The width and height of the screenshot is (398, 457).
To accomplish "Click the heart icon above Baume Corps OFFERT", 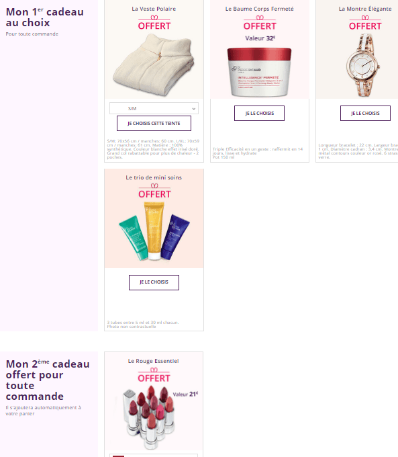I will pyautogui.click(x=260, y=17).
